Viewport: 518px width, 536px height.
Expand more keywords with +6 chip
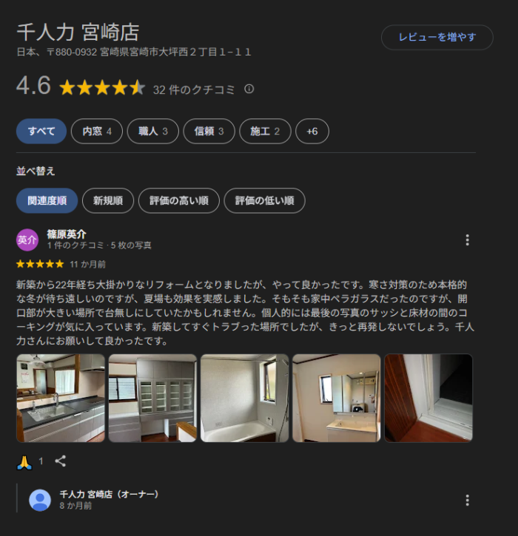(312, 132)
